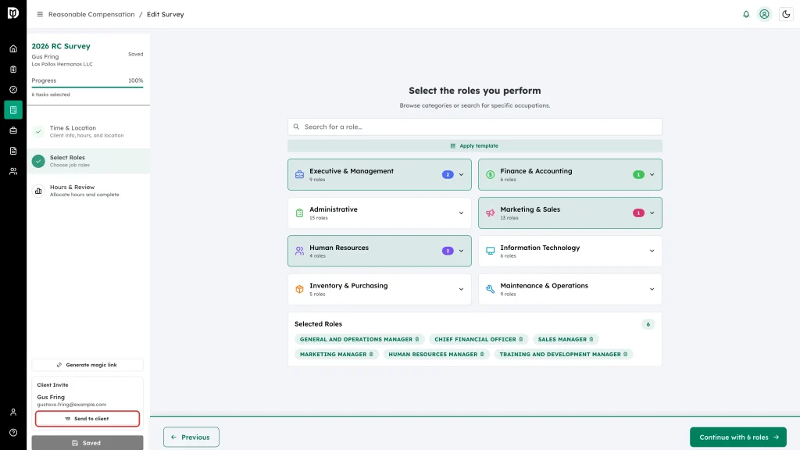Click Selected Roles count badge
Screen dimensions: 800x450
(648, 324)
